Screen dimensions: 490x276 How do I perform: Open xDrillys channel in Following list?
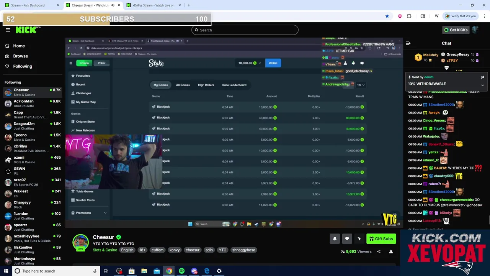(x=33, y=148)
